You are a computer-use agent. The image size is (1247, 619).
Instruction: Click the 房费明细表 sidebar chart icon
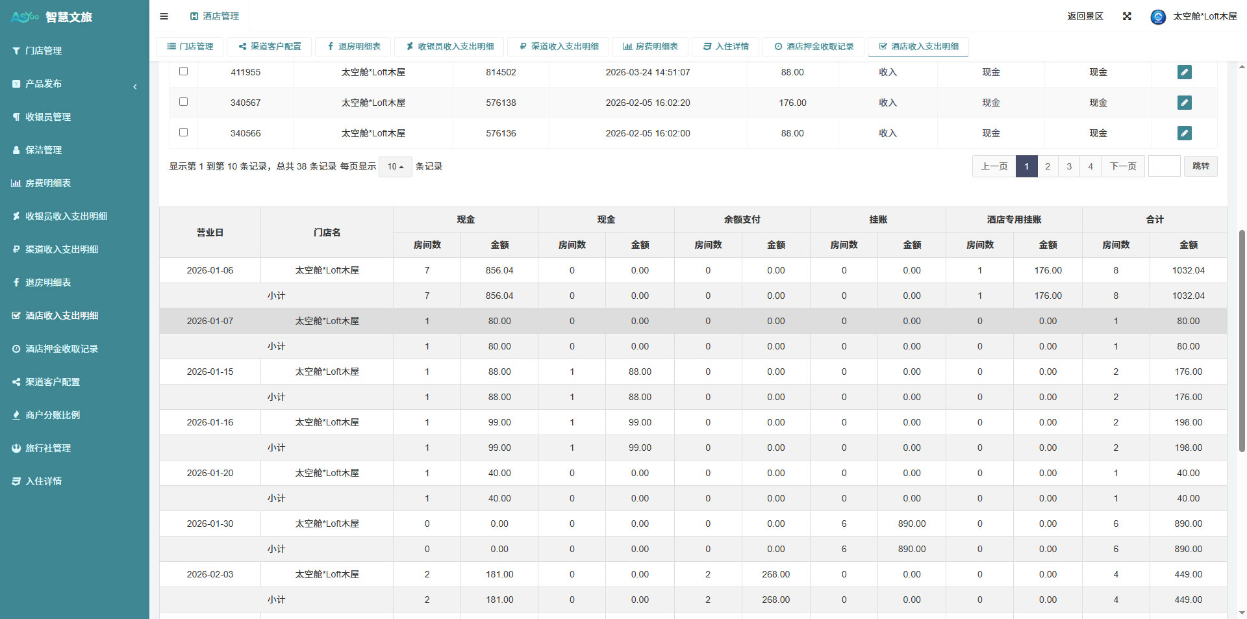click(16, 183)
